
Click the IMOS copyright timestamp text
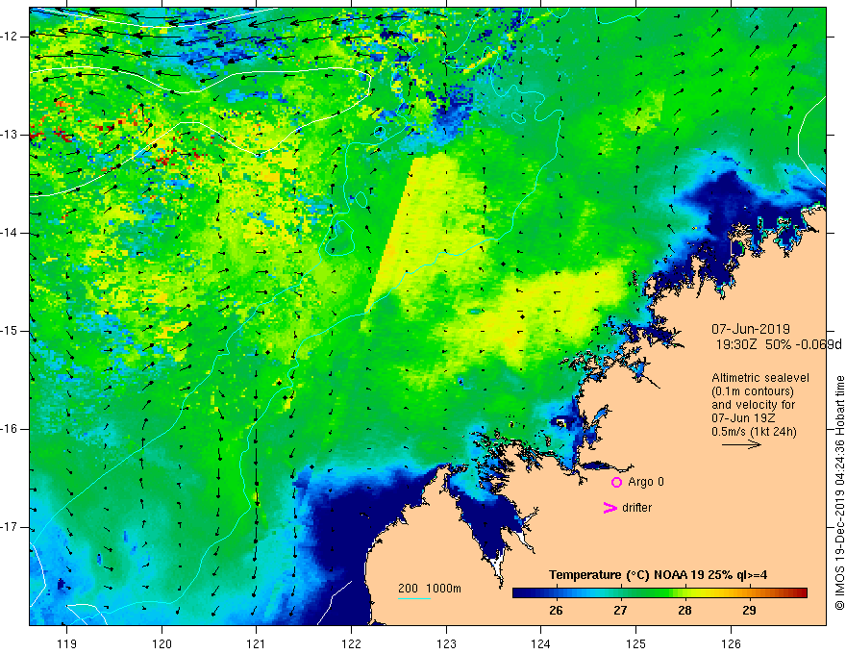pos(839,492)
